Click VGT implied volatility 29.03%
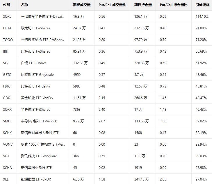 click(201, 156)
